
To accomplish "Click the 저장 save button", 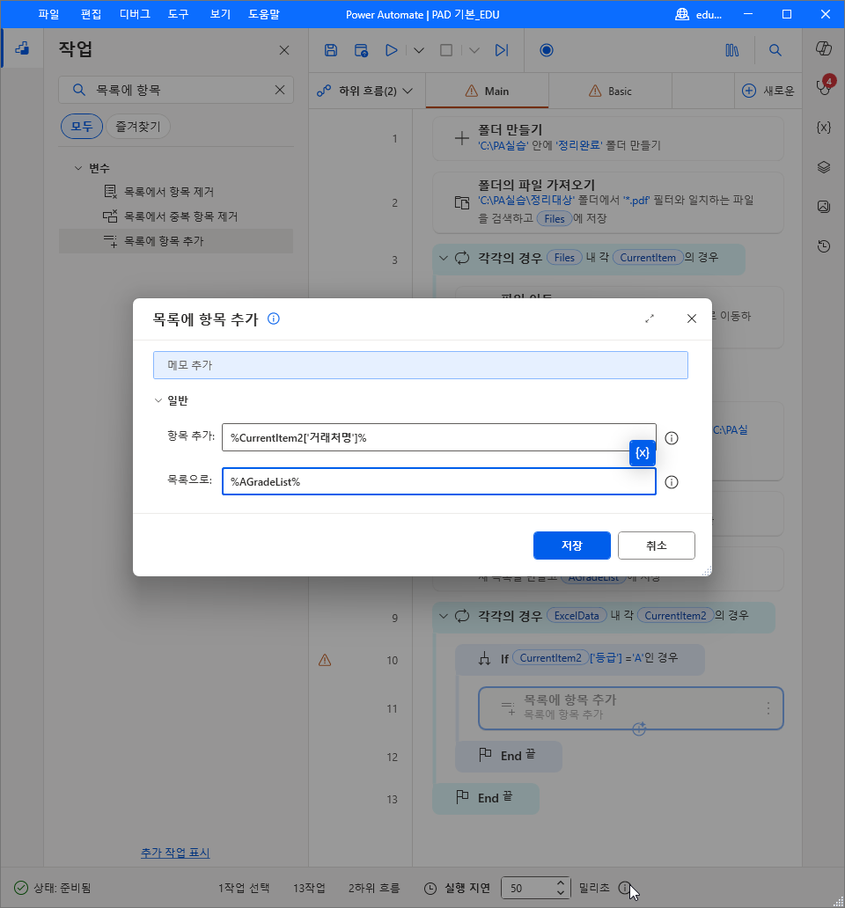I will 571,546.
